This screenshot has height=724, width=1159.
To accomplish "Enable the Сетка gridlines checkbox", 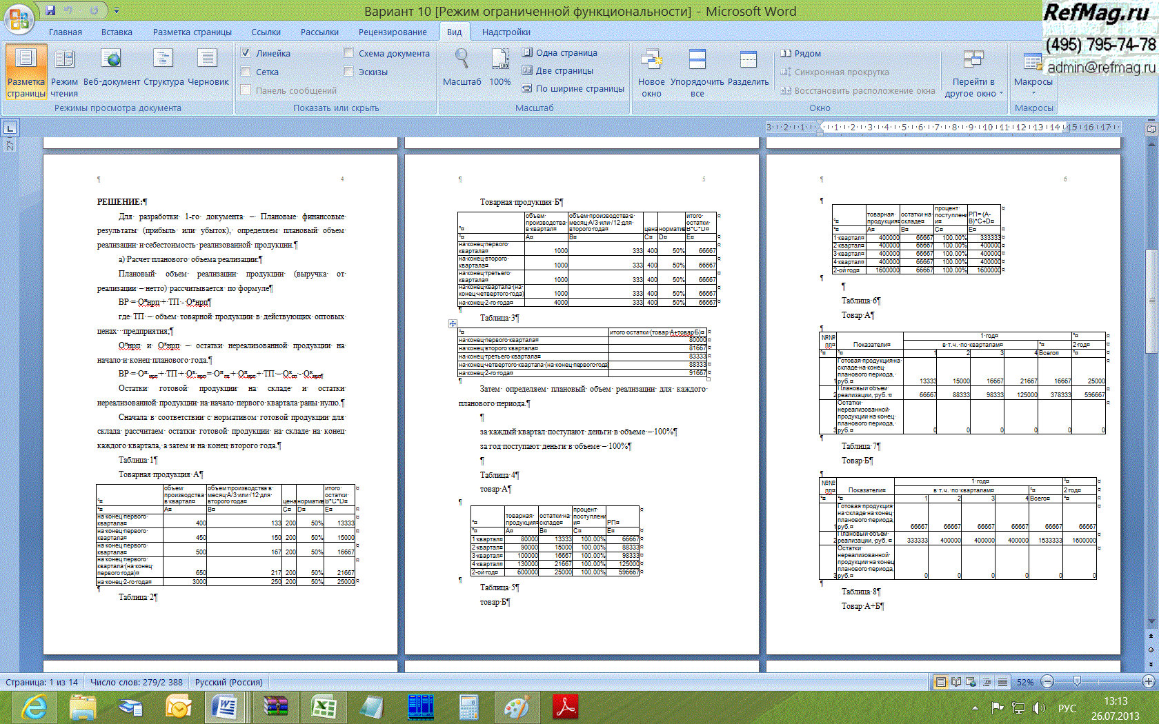I will pyautogui.click(x=246, y=72).
